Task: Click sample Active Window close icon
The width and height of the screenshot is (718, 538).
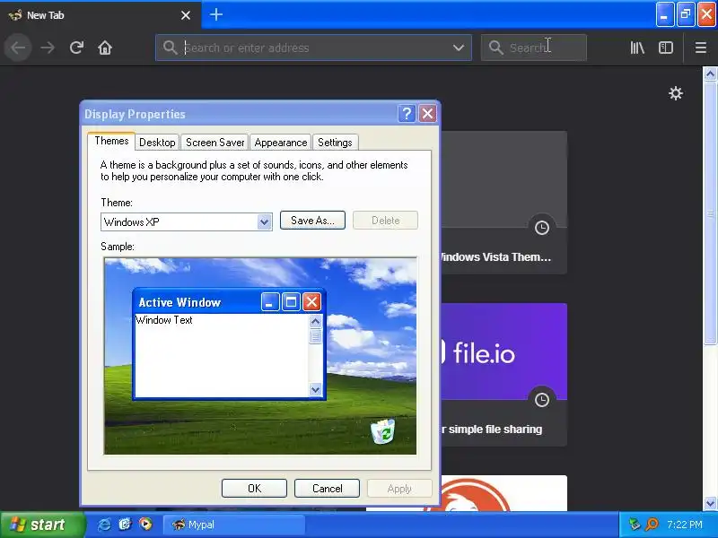Action: 311,302
